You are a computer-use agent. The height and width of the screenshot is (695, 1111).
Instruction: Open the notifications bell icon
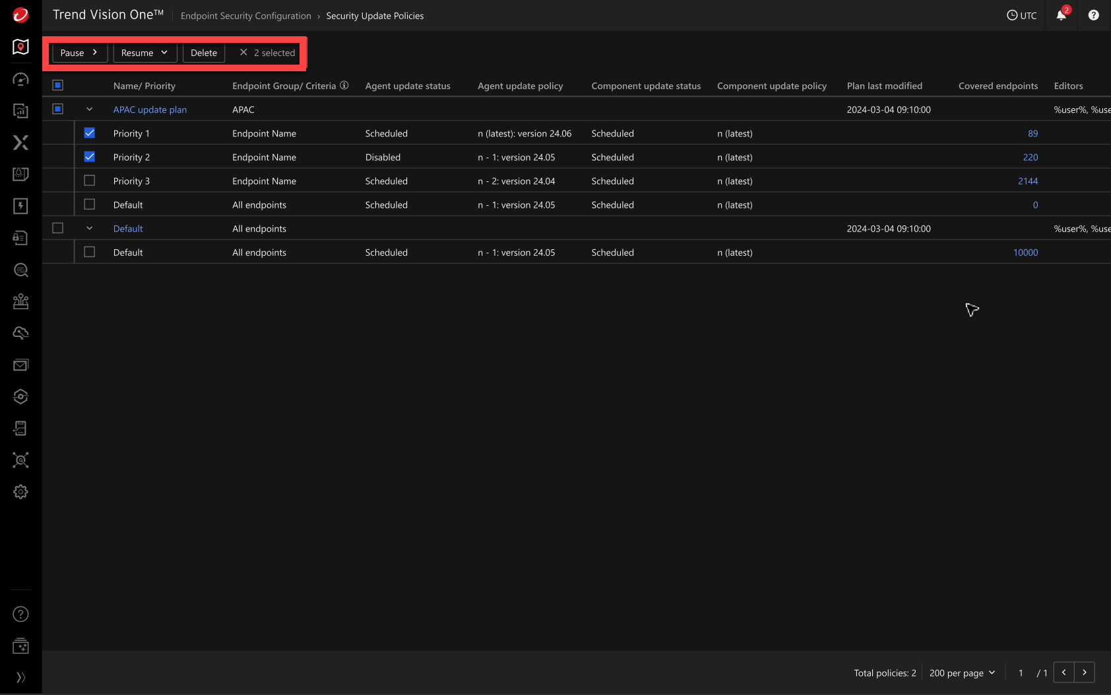[x=1061, y=15]
